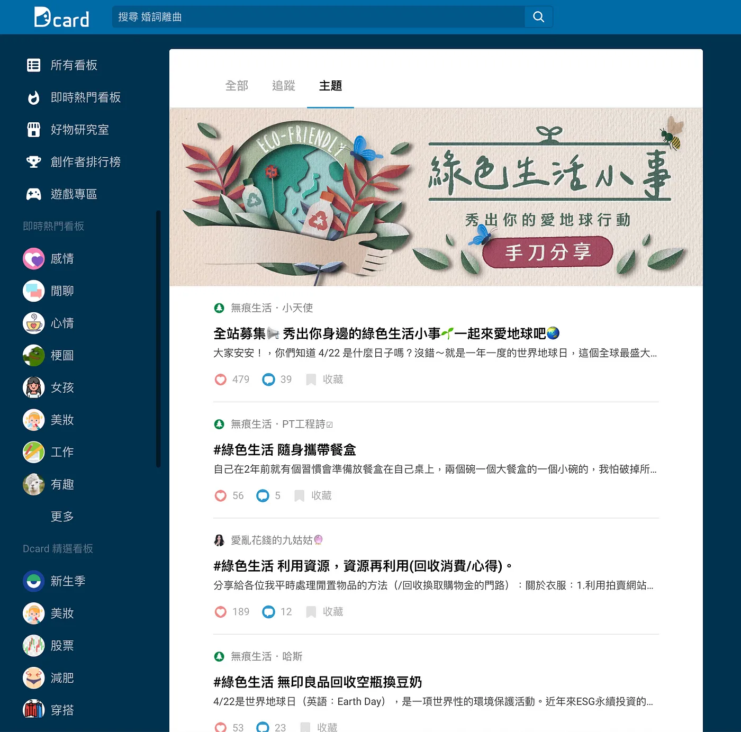Like the 全站募集 post with heart
Image resolution: width=741 pixels, height=732 pixels.
221,379
